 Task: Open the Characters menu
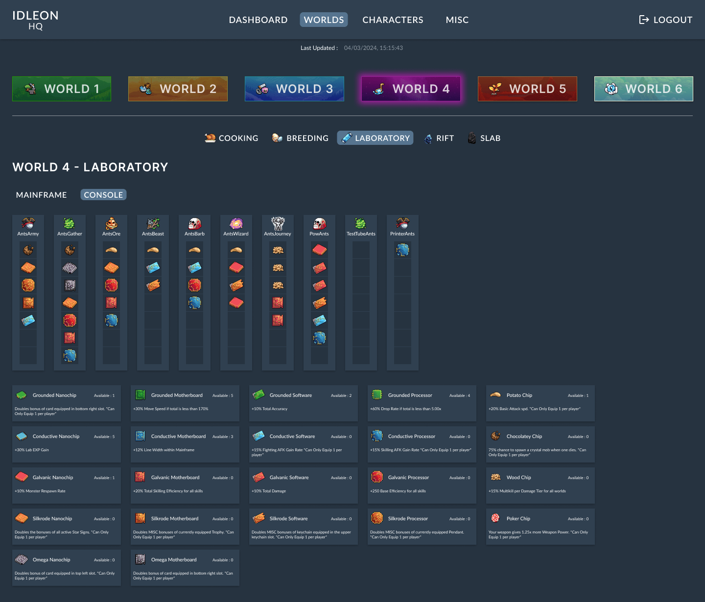pyautogui.click(x=393, y=20)
